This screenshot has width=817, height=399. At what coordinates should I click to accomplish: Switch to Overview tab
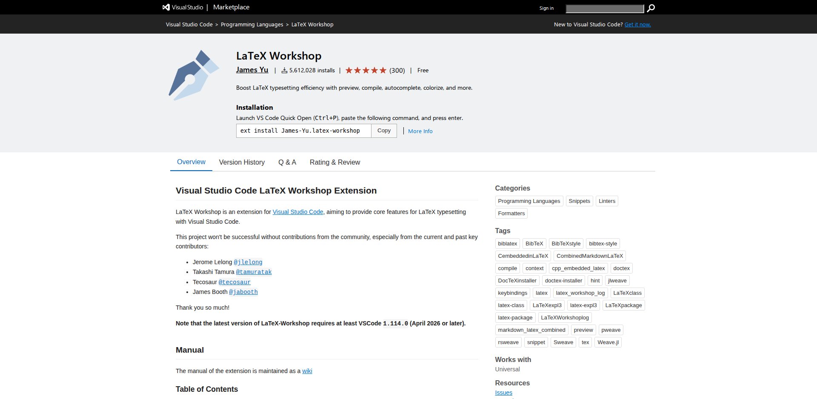191,162
